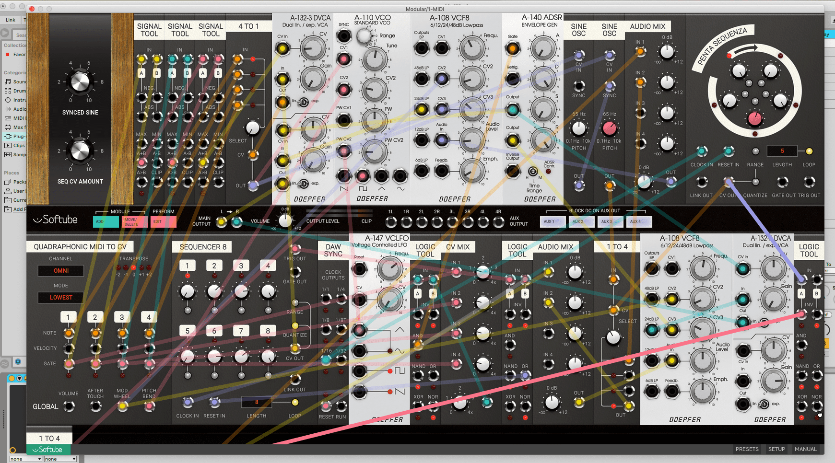
Task: Open User Library under Places
Action: point(15,191)
